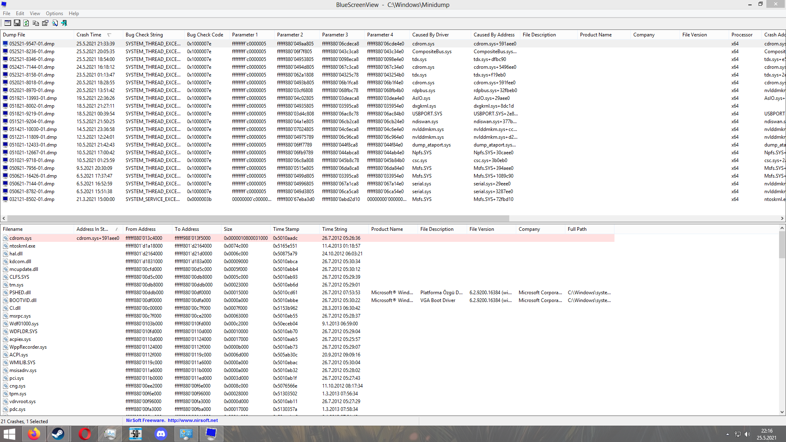Open Advanced Options toolbar icon

(8, 23)
